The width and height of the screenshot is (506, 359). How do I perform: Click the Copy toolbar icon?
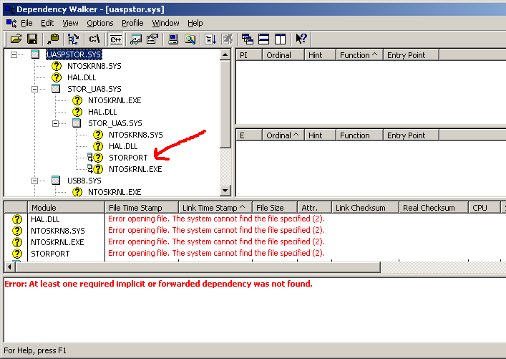coord(53,39)
